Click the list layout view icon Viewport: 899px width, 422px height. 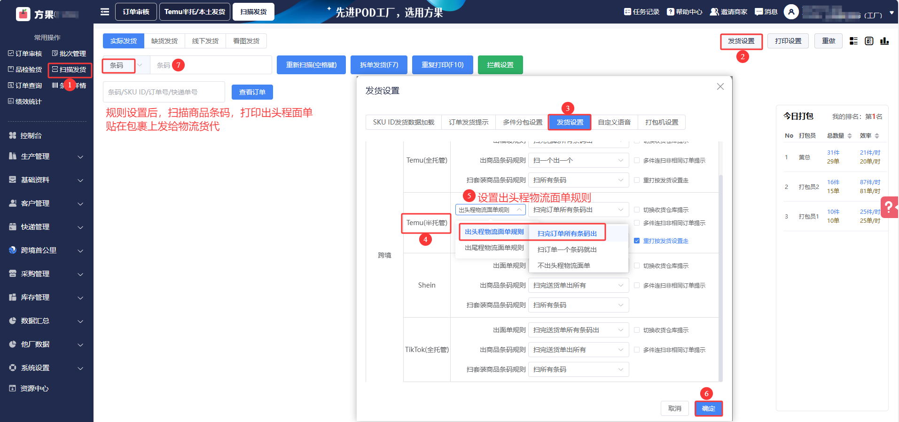click(x=853, y=41)
